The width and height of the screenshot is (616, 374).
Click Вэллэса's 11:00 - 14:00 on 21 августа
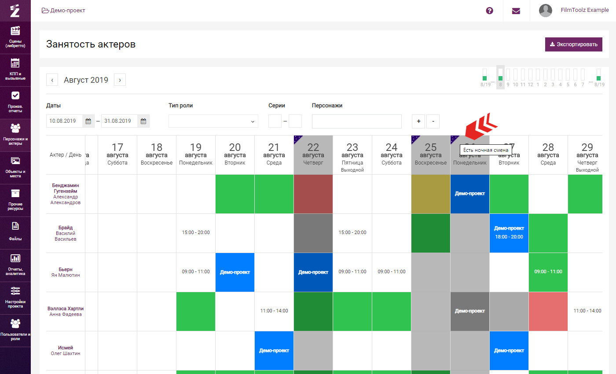coord(274,311)
